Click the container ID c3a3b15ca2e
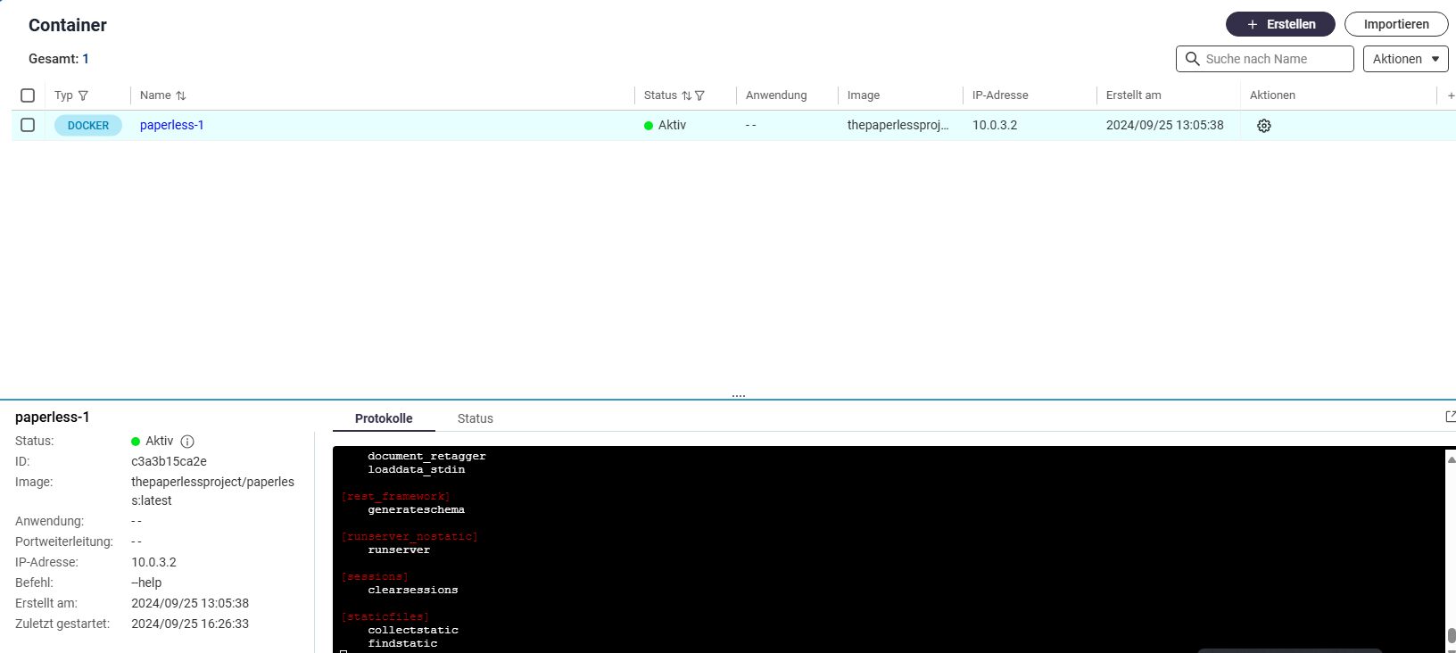 point(169,461)
